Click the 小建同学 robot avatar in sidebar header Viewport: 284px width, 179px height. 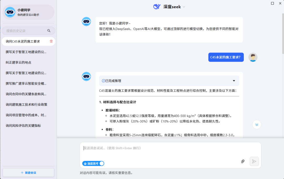coord(10,12)
